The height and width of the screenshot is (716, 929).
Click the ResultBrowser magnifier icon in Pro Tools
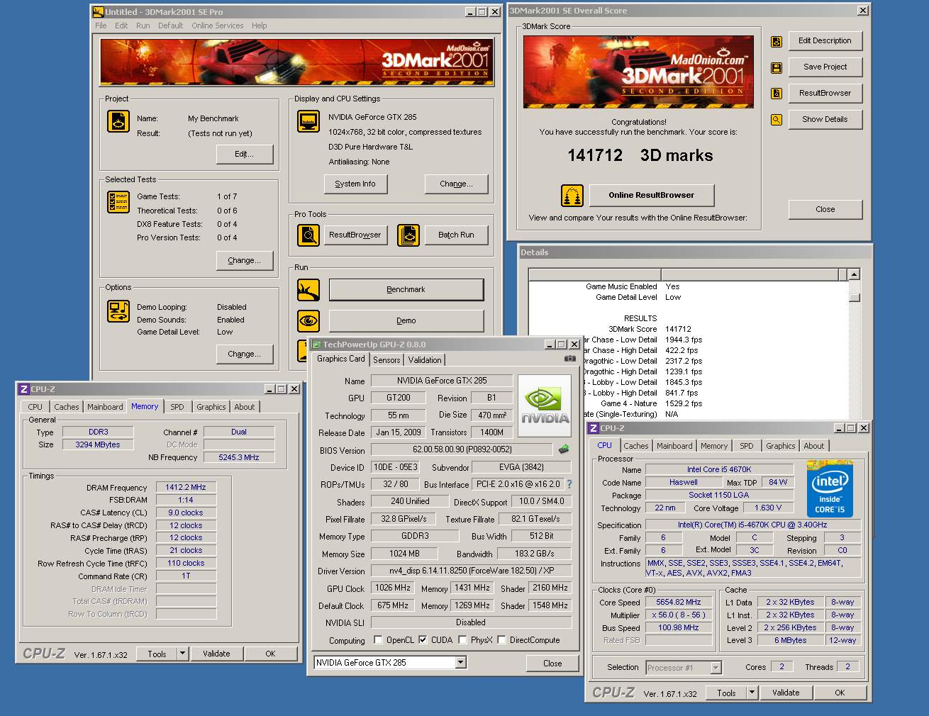(308, 235)
